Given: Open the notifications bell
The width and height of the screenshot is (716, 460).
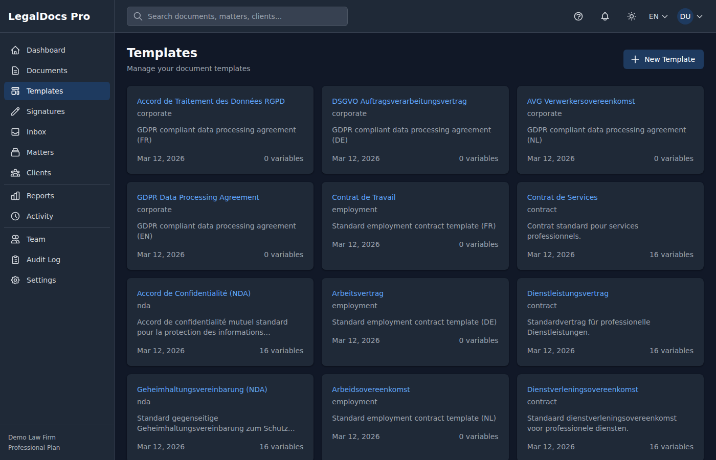Looking at the screenshot, I should pos(605,16).
